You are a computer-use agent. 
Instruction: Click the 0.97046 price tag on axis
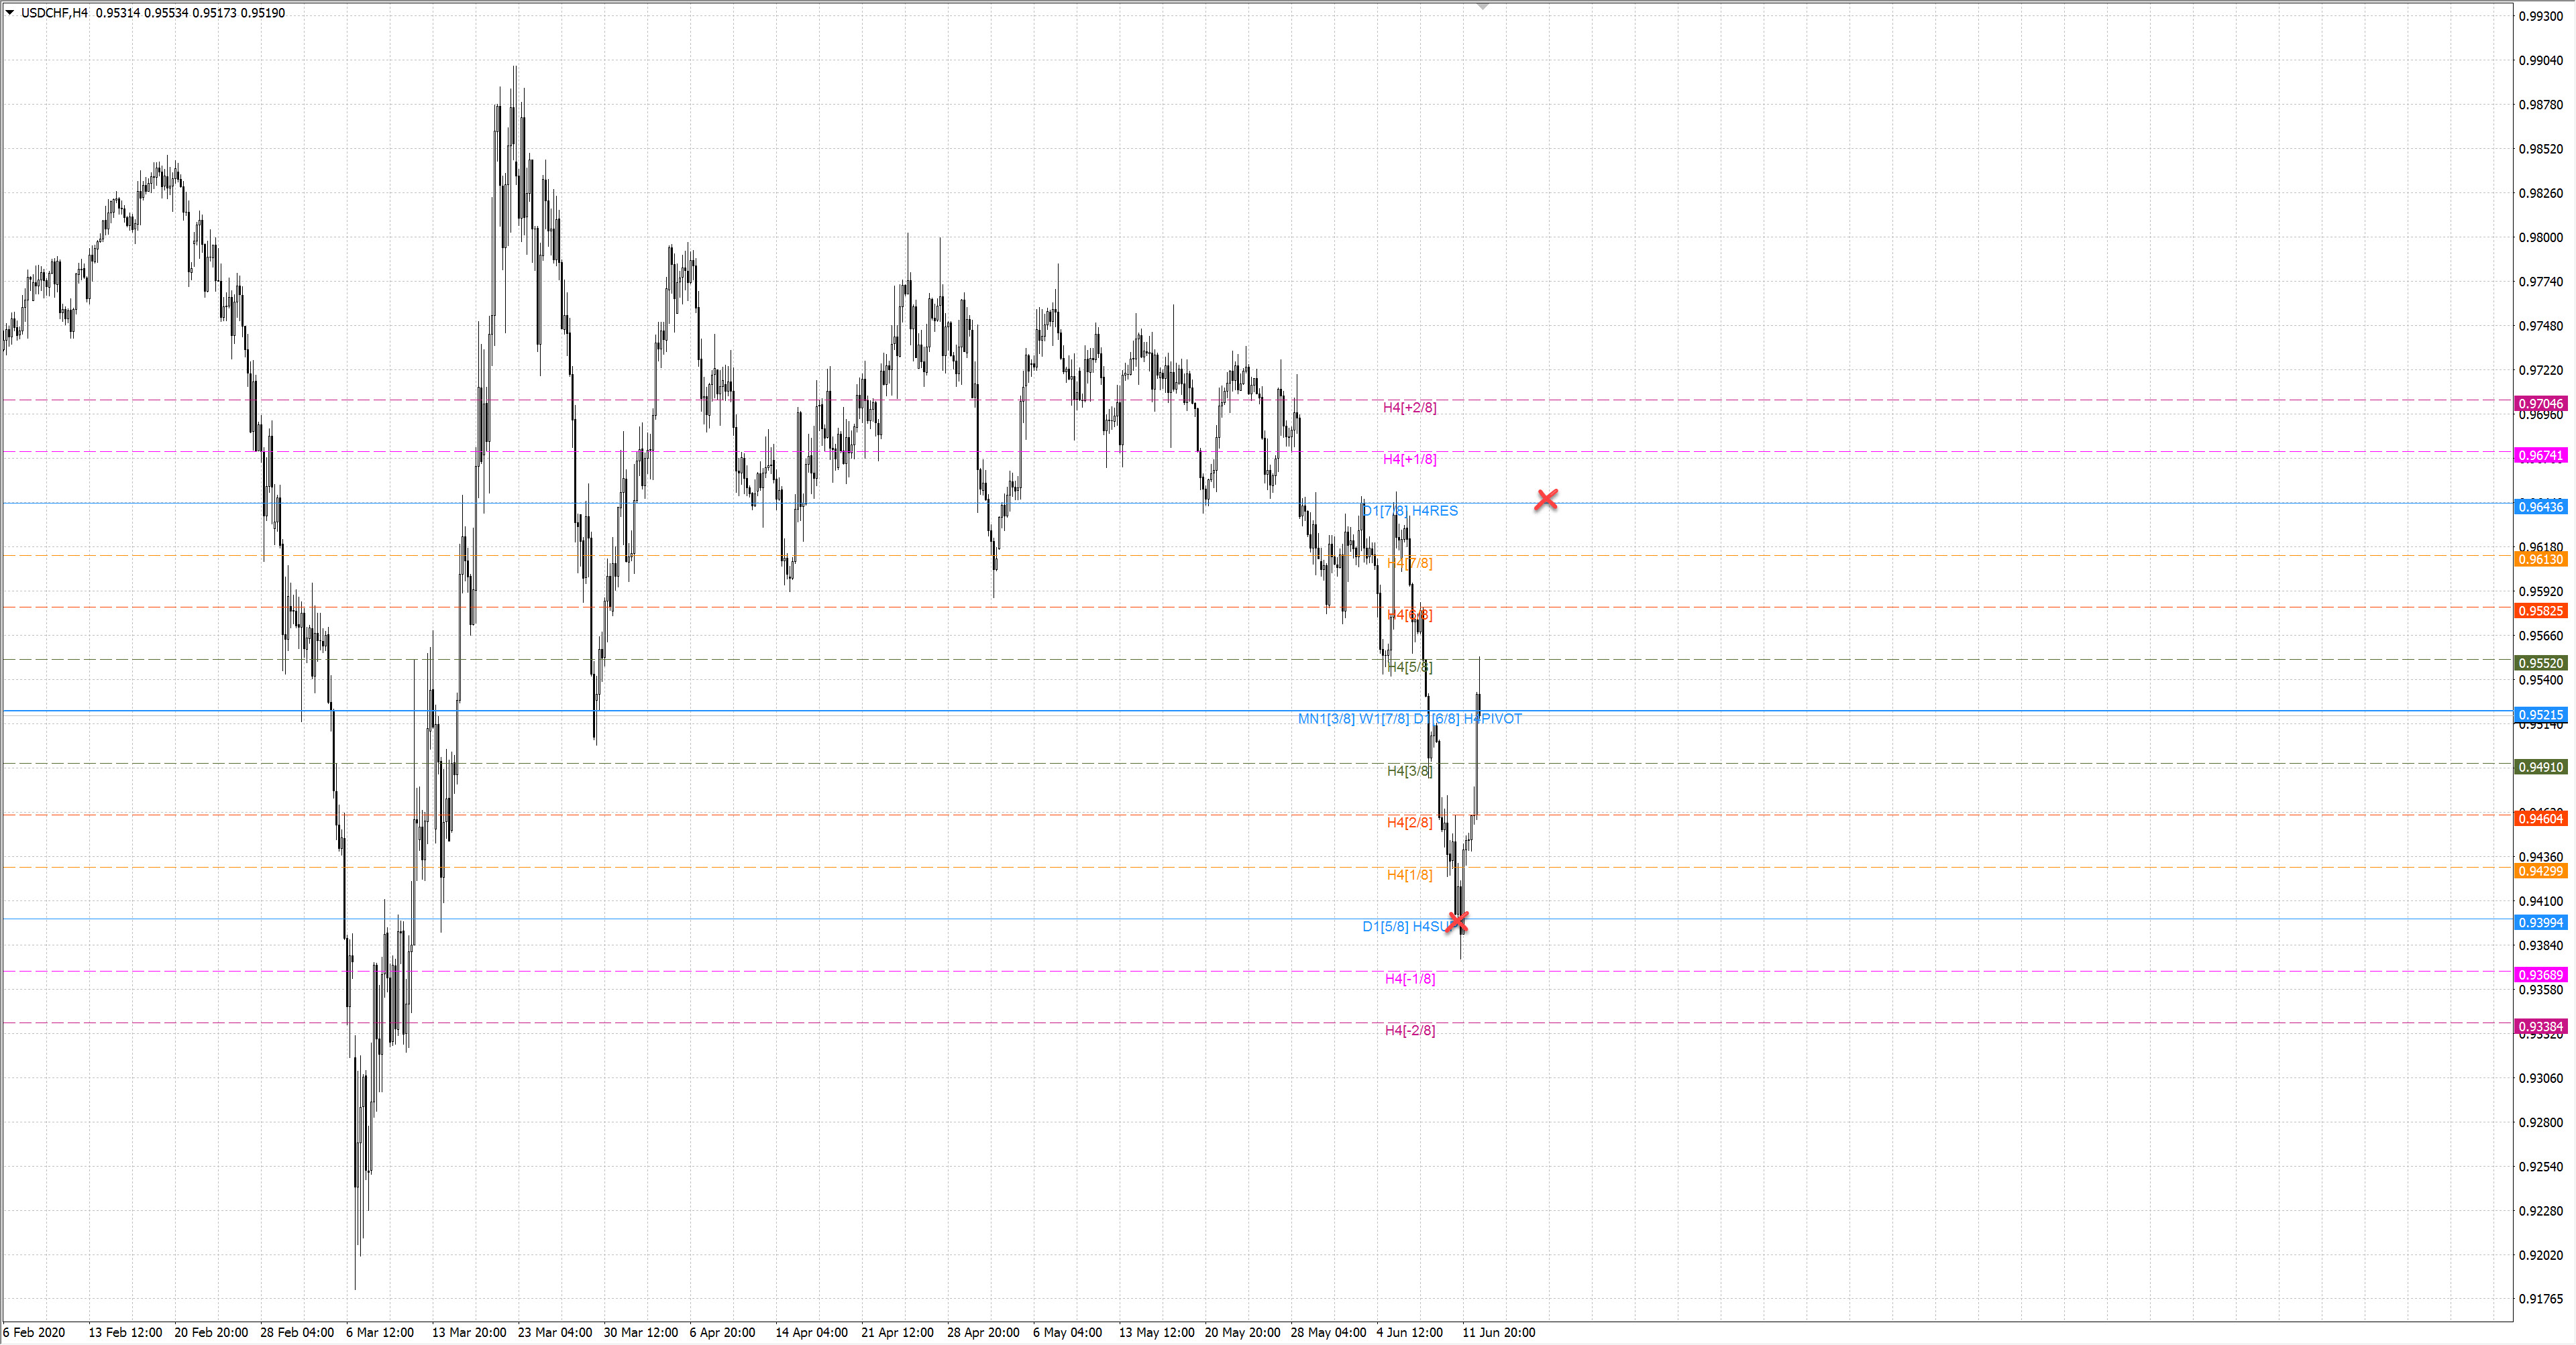coord(2540,404)
